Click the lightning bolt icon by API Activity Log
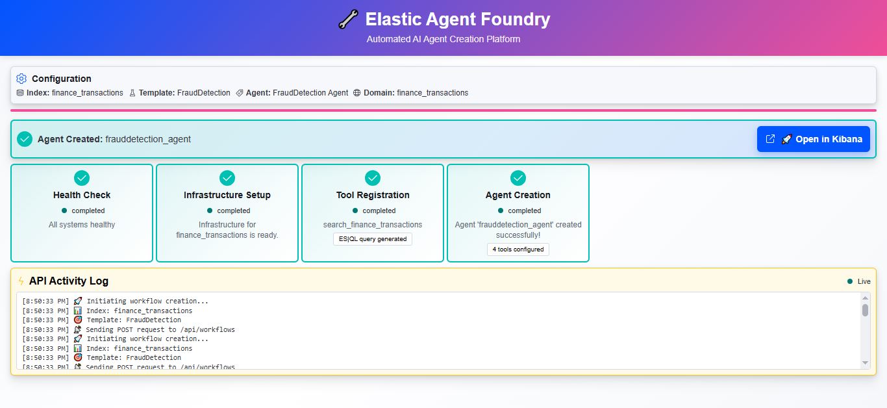The image size is (887, 408). click(x=21, y=281)
